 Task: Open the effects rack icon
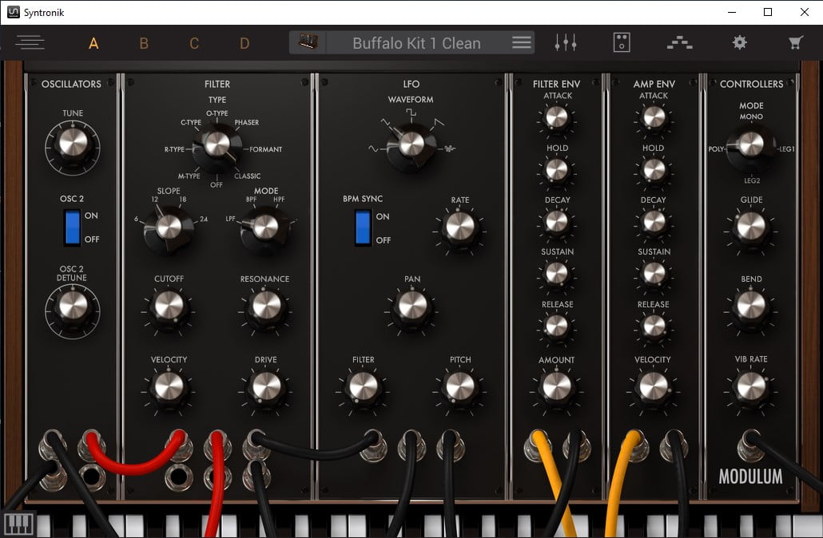pyautogui.click(x=622, y=42)
